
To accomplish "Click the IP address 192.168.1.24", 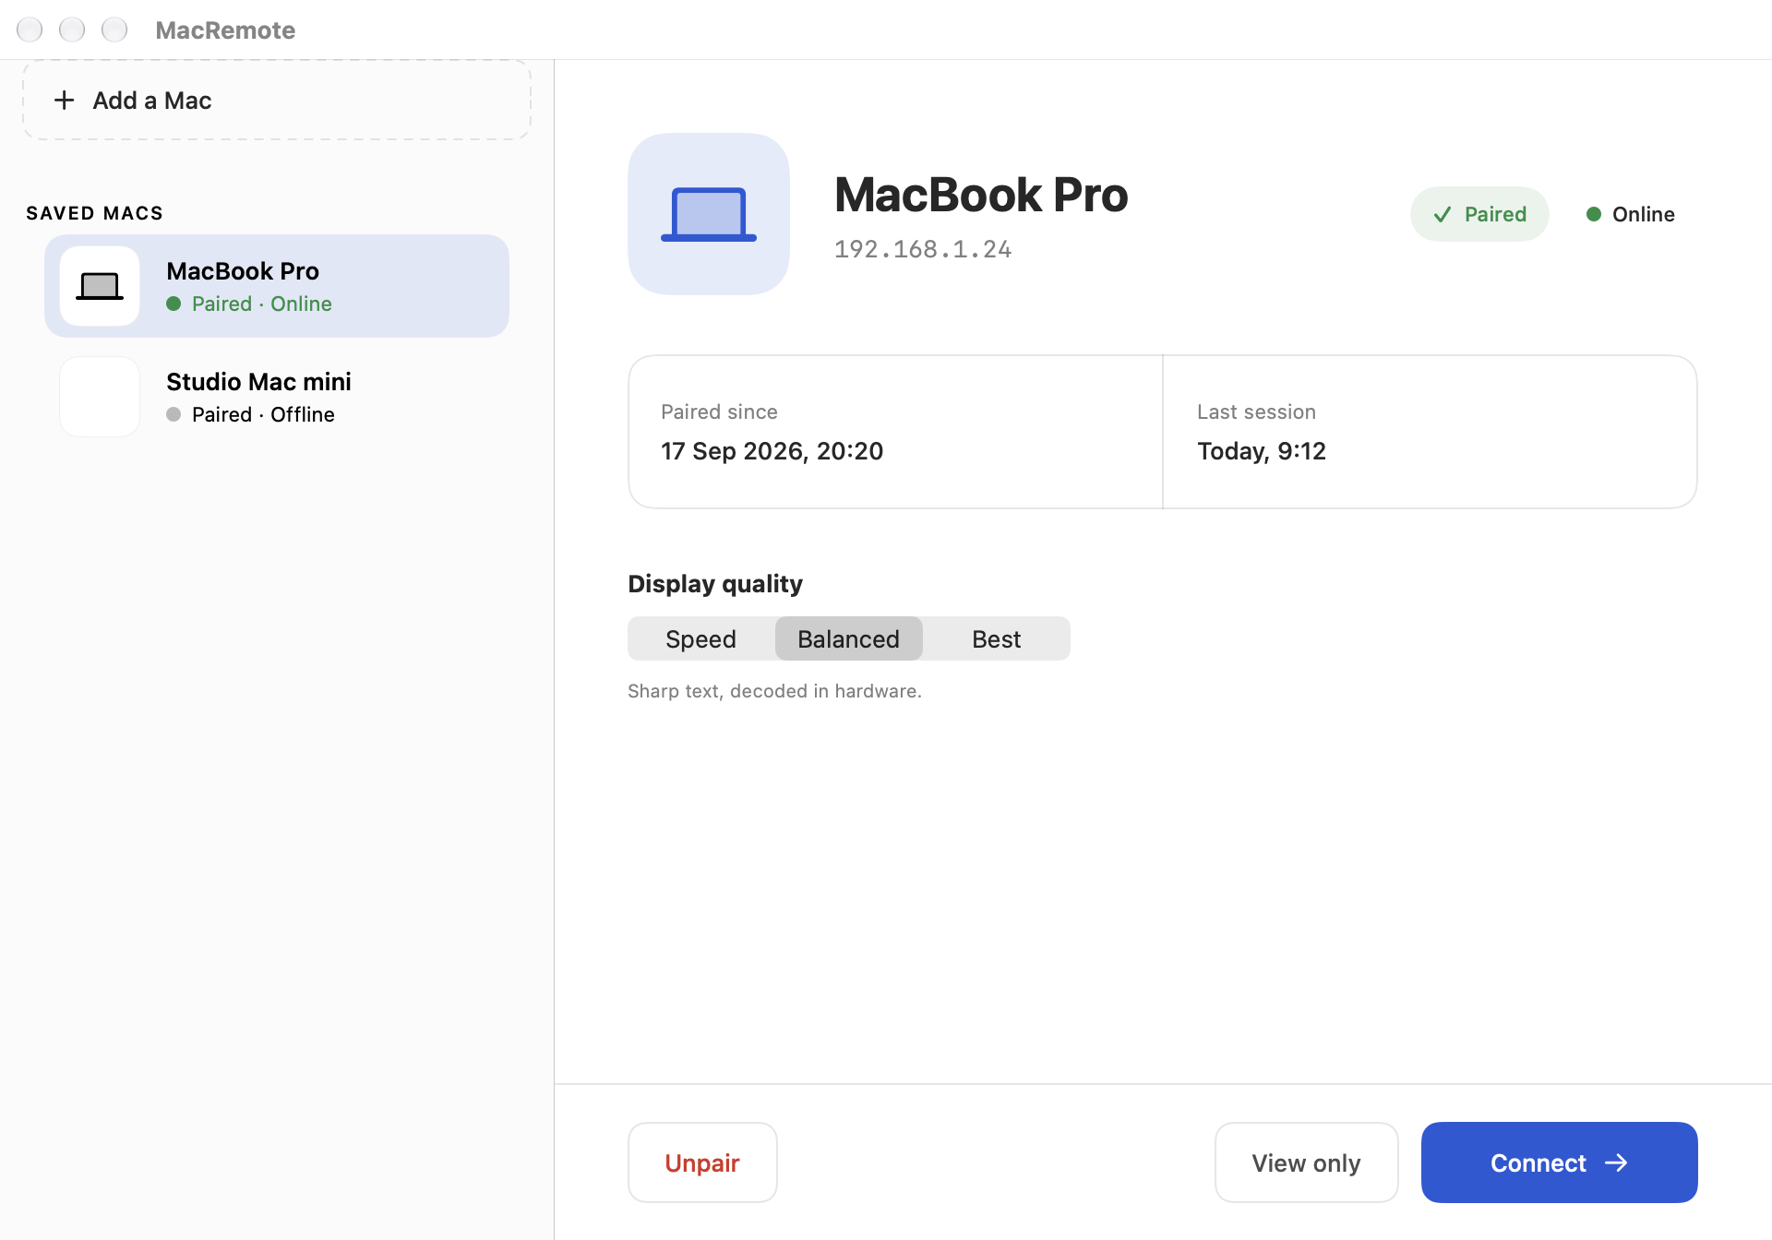I will 923,249.
